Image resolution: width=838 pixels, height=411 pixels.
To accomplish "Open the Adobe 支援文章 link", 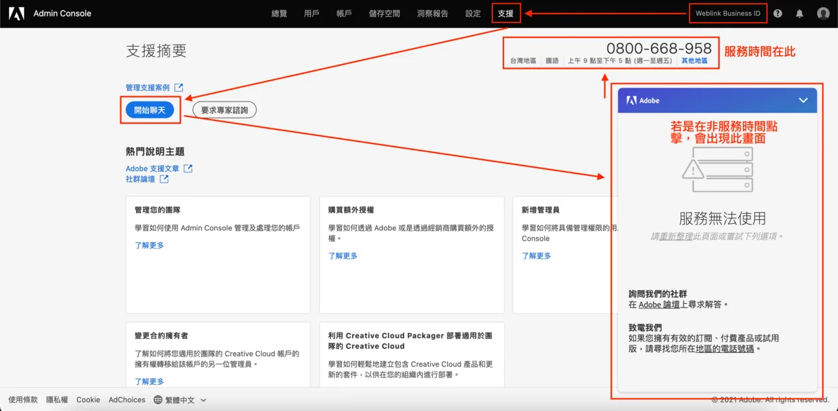I will (153, 169).
